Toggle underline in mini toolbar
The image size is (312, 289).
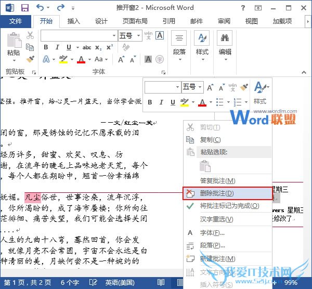click(x=173, y=102)
